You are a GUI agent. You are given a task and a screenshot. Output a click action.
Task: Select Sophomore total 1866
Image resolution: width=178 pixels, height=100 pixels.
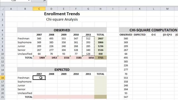100,42
